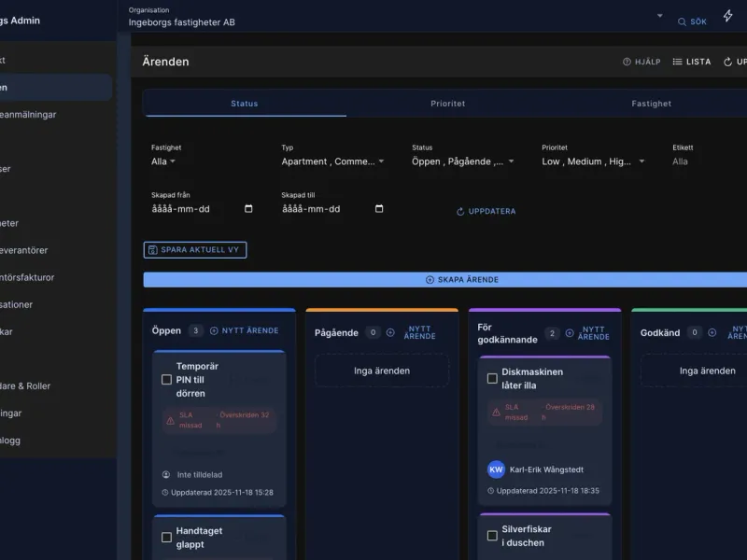Screen dimensions: 747x560
Task: Click the Öppen column count badge 3
Action: (195, 330)
